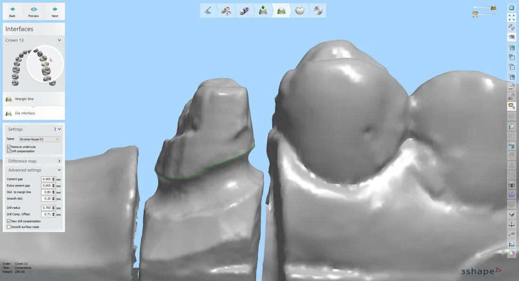Click the Cement gap value field
Viewport: 519px width, 281px height.
[47, 179]
